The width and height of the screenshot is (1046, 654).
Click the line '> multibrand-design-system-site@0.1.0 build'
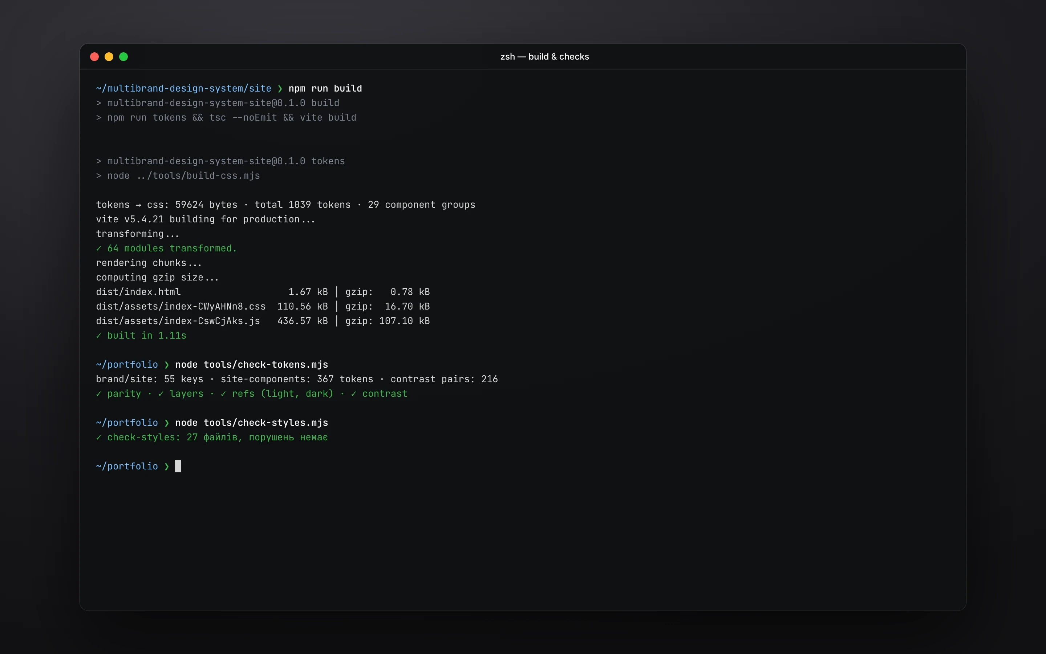pyautogui.click(x=218, y=103)
